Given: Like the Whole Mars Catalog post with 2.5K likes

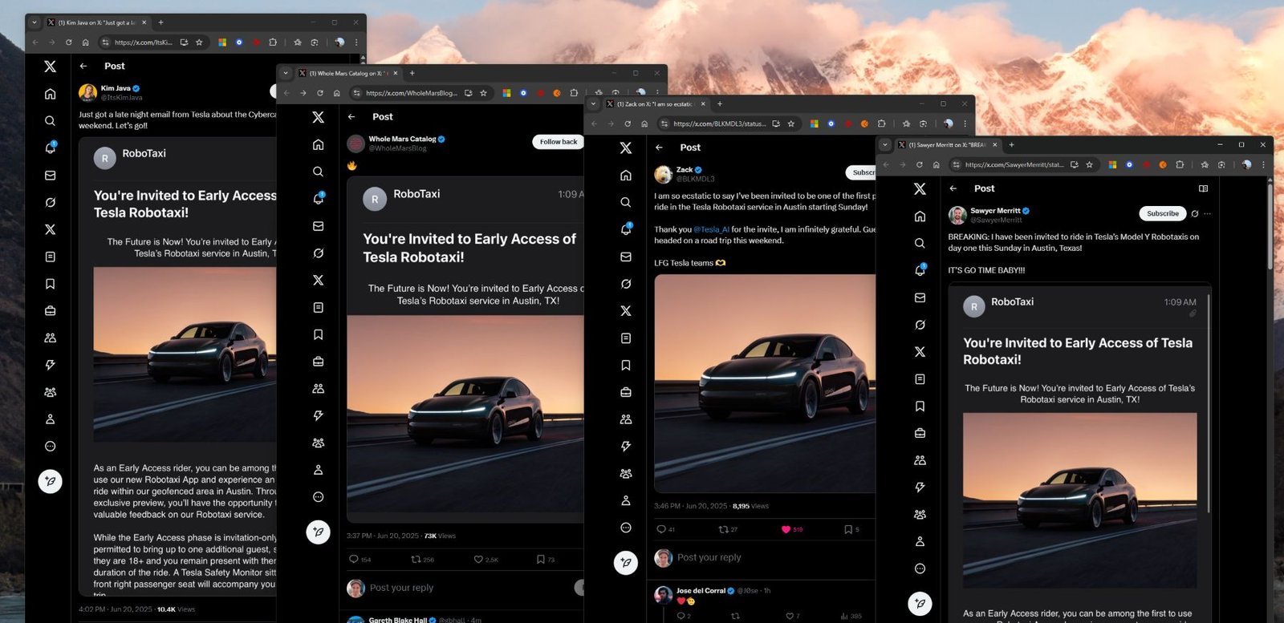Looking at the screenshot, I should coord(478,560).
